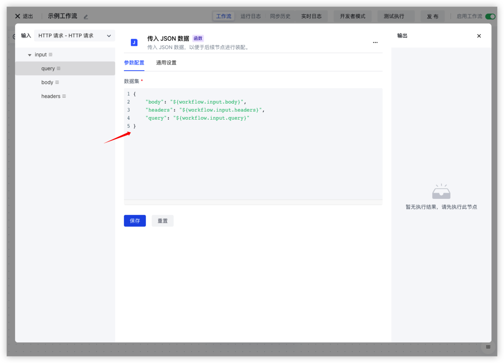This screenshot has height=363, width=504.
Task: Click the 退出 exit button
Action: tap(24, 16)
